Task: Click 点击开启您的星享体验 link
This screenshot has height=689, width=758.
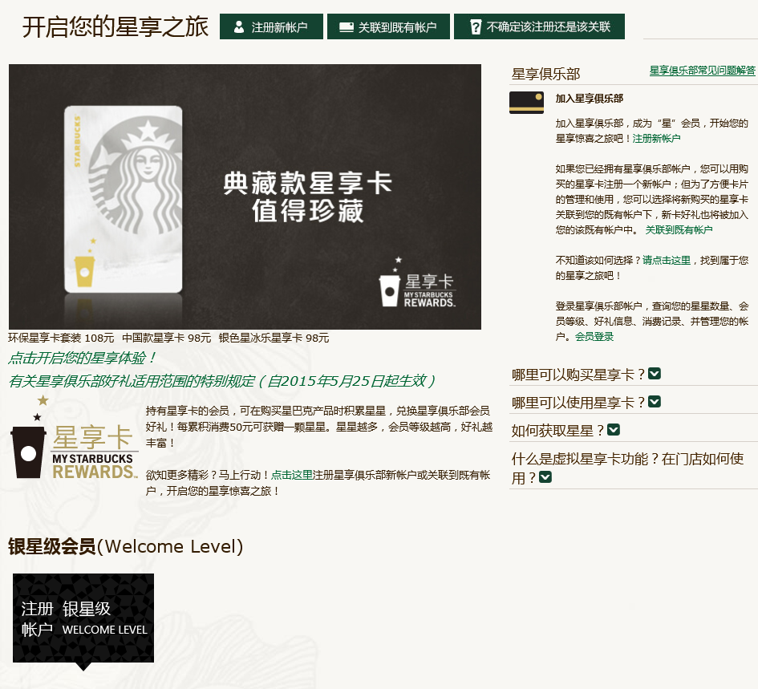Action: pyautogui.click(x=82, y=359)
